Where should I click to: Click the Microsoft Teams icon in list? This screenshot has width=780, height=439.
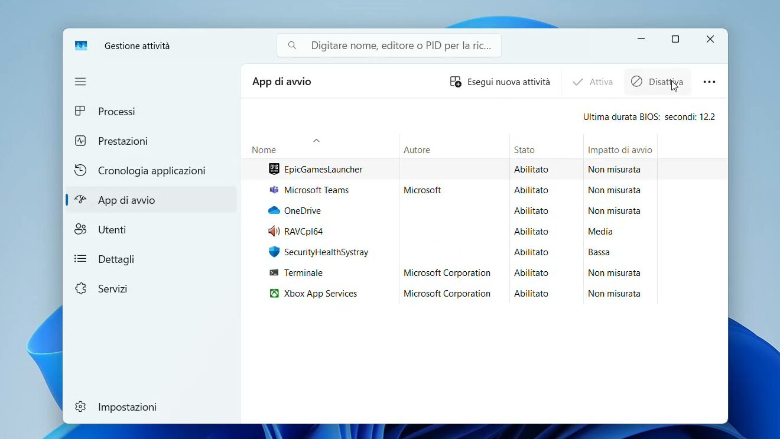click(x=274, y=190)
